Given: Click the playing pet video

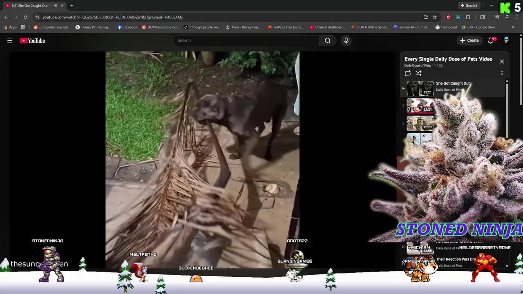Looking at the screenshot, I should pyautogui.click(x=202, y=160).
